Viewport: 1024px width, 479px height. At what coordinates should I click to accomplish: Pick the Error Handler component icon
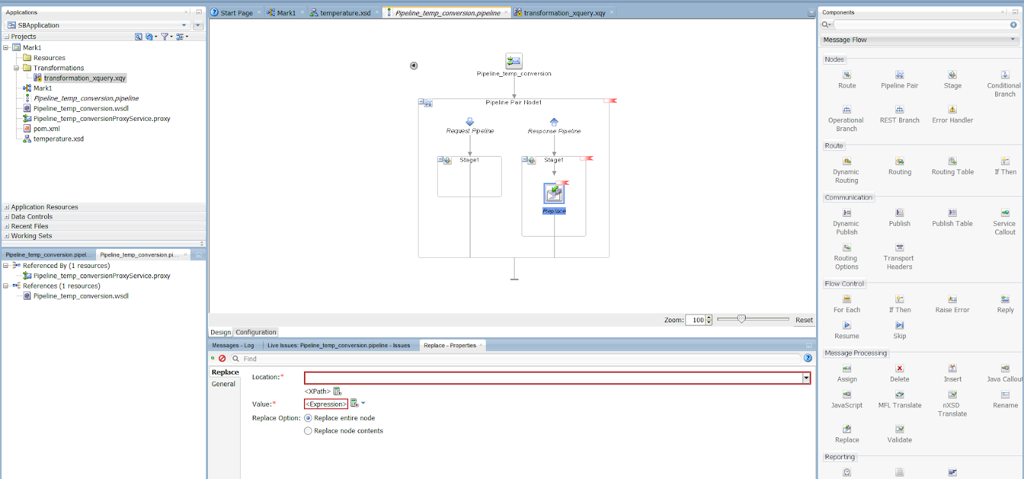pyautogui.click(x=952, y=110)
